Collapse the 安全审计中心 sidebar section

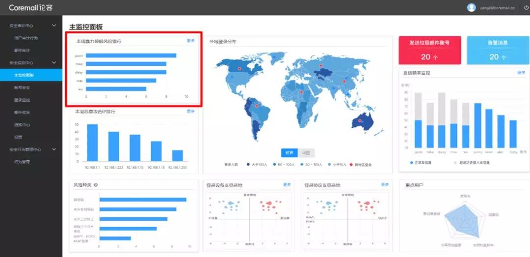point(54,26)
